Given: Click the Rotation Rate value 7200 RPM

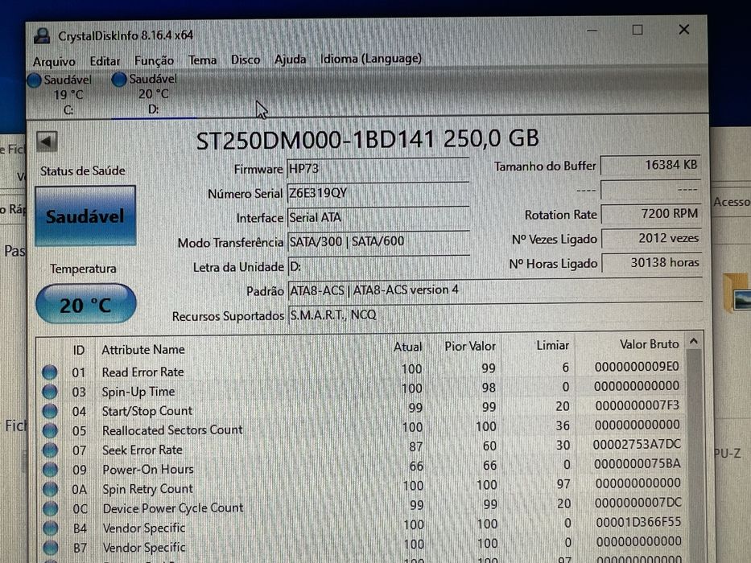Looking at the screenshot, I should 651,214.
